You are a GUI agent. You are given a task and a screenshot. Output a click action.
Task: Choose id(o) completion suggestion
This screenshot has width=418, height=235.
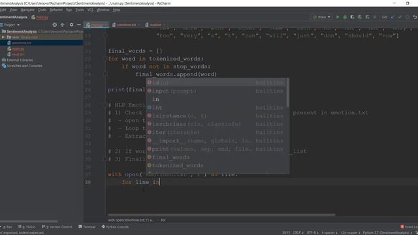pos(216,83)
